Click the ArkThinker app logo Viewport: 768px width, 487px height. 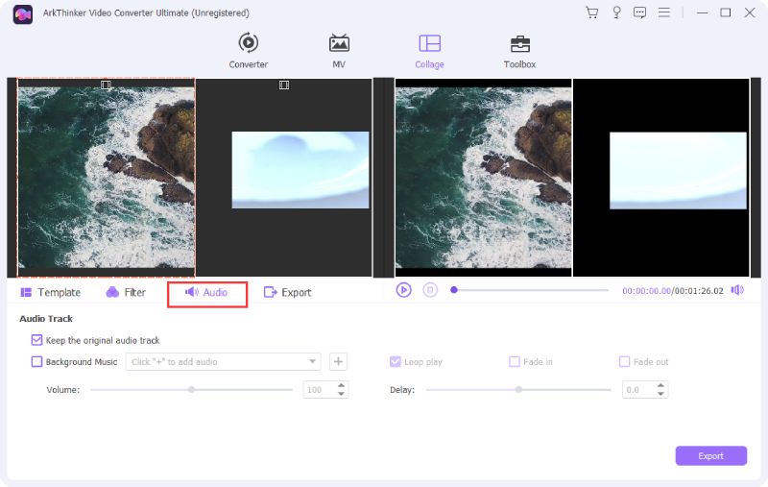[22, 14]
